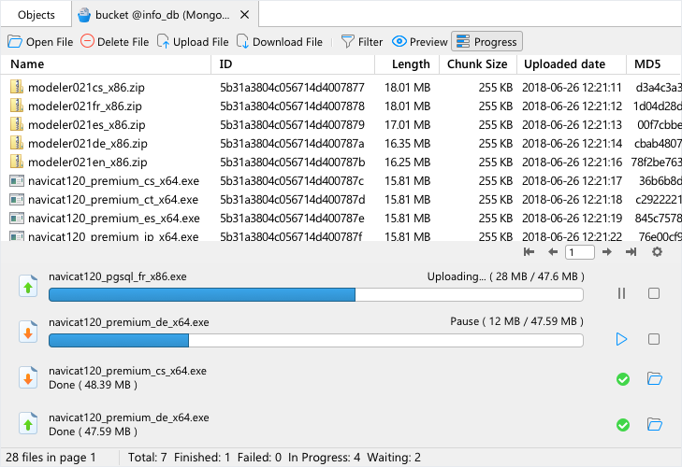The image size is (682, 467).
Task: Click progress bar of paused navicat120_premium_de_x64.exe download
Action: coord(316,340)
